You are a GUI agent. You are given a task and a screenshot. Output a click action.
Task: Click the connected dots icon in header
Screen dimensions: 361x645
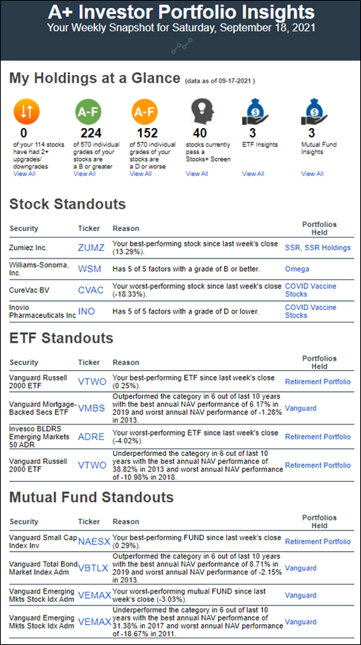pyautogui.click(x=181, y=47)
